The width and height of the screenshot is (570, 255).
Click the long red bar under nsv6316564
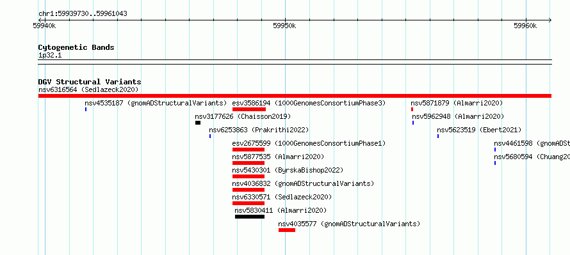tap(295, 96)
